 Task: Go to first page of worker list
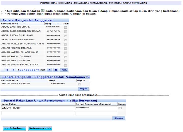7,70
